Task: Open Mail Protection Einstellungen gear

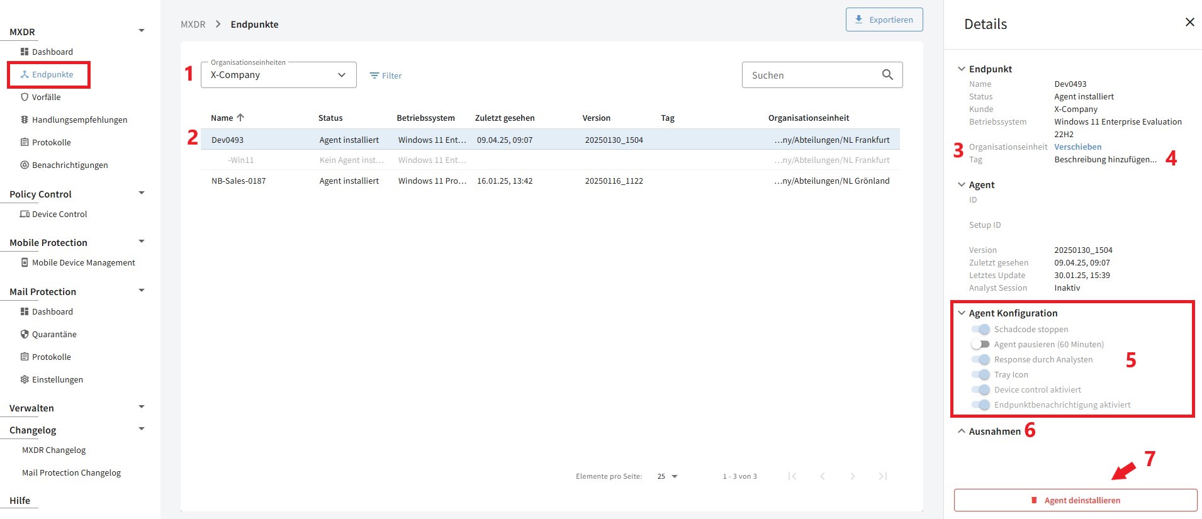Action: tap(52, 379)
